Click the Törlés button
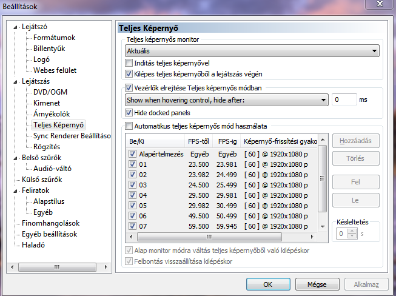This screenshot has width=396, height=296. 355,158
